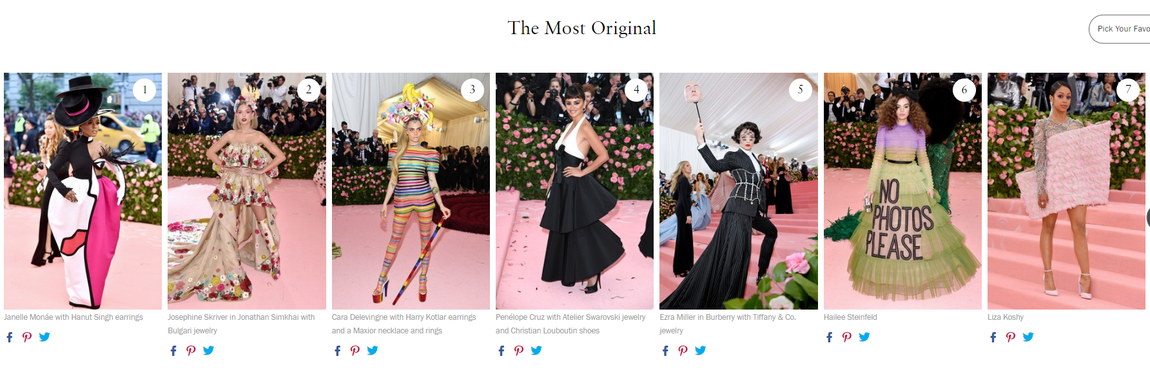The image size is (1150, 372).
Task: Share Hailee Steinfeld photo on Facebook
Action: (830, 337)
